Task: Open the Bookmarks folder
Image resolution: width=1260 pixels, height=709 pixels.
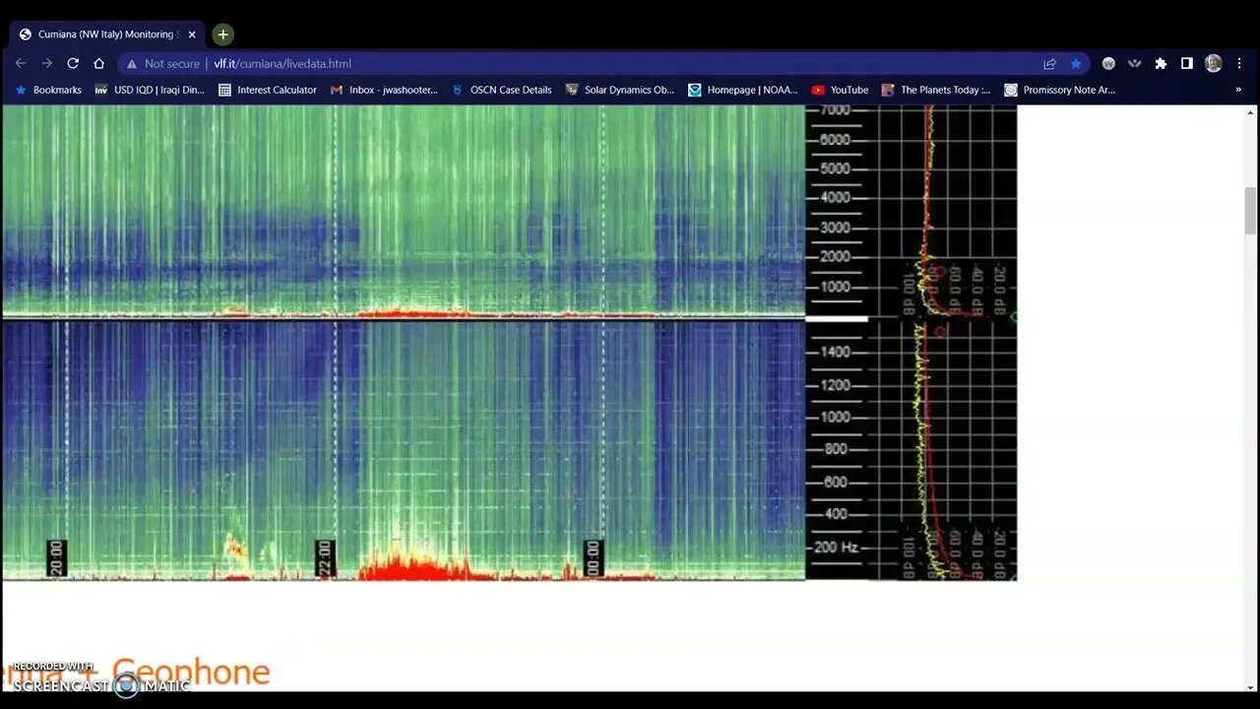Action: [x=47, y=90]
